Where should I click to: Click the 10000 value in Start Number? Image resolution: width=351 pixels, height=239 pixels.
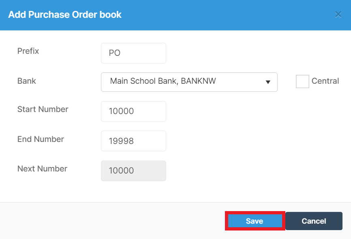pos(121,111)
